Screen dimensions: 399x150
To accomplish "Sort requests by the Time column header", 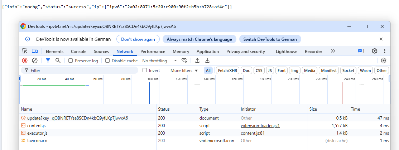I will click(370, 109).
